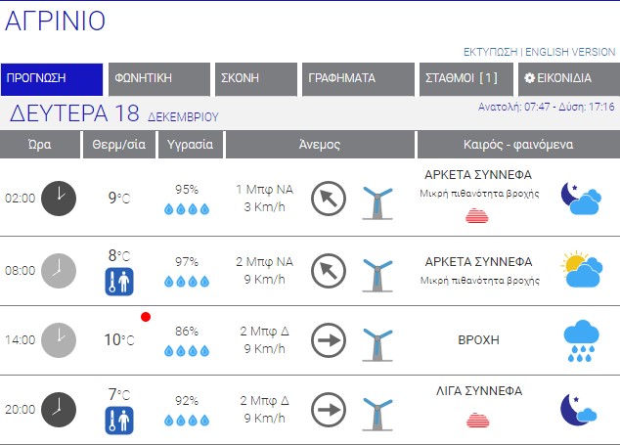This screenshot has height=445, width=620.
Task: Open the ΠΡΟΓΝΩΣΗ tab
Action: point(53,79)
